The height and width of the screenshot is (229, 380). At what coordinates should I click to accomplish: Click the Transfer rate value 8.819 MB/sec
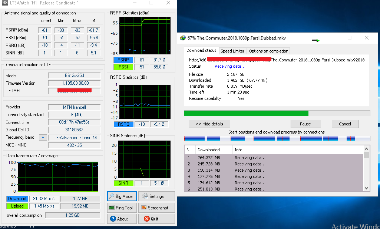240,86
